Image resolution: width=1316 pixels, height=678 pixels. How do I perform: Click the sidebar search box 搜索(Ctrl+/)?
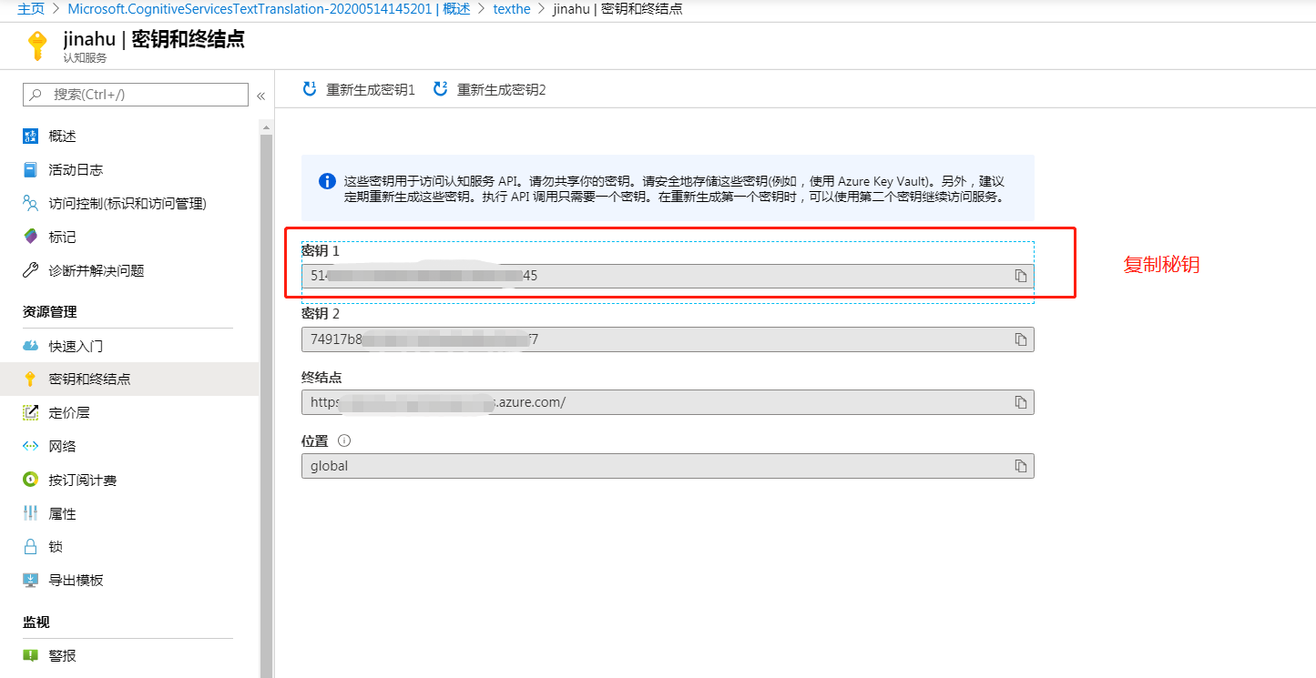click(x=136, y=95)
